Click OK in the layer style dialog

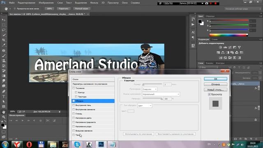(x=215, y=79)
